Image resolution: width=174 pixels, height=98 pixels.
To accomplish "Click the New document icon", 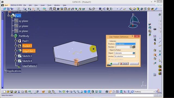I will point(4,92).
